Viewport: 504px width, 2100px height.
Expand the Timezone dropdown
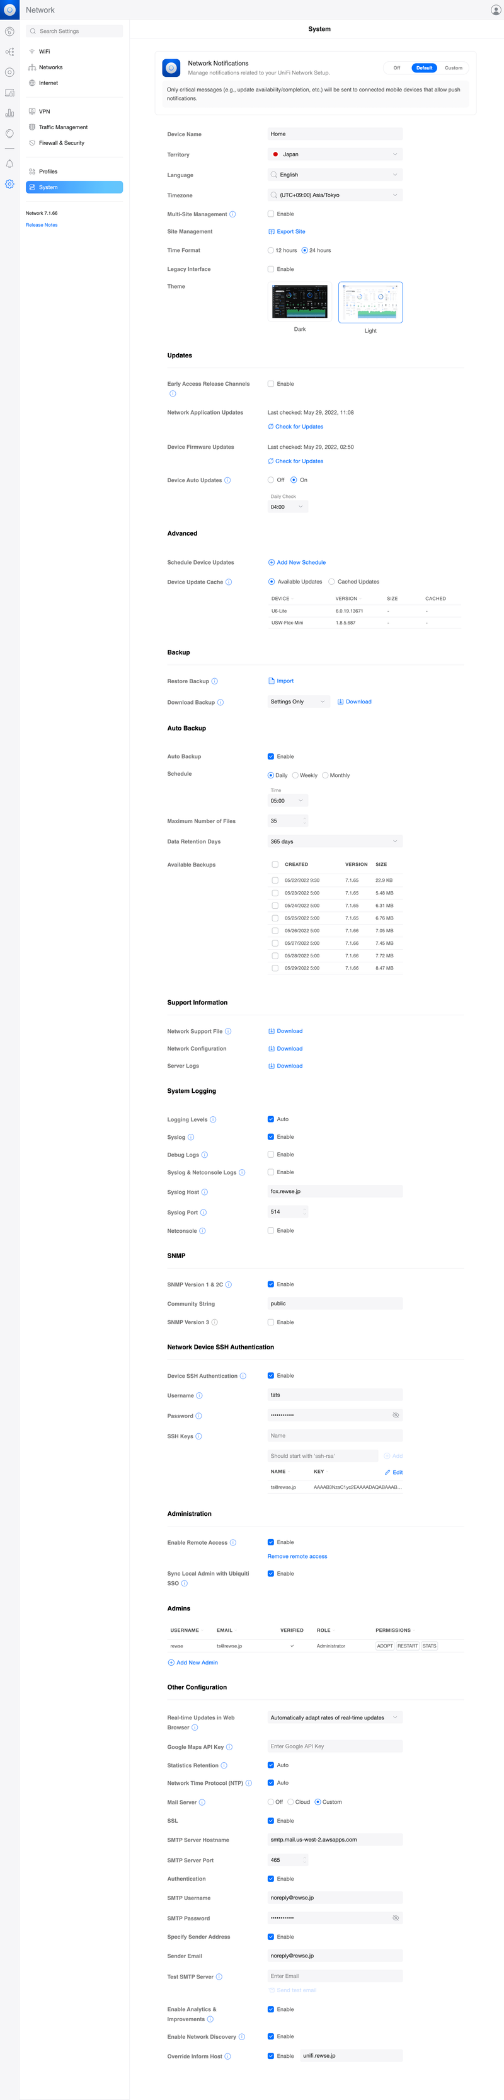(335, 195)
